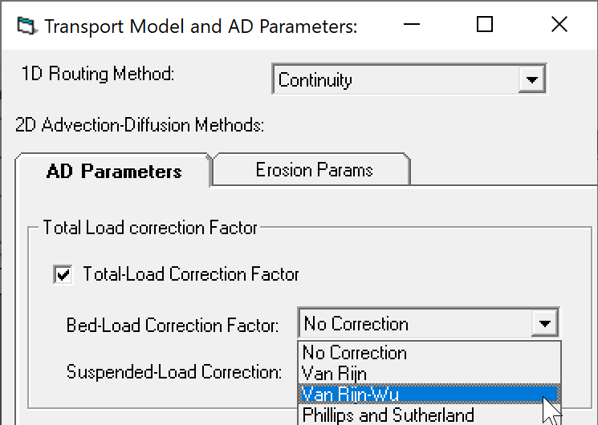Screen dimensions: 598x425
Task: Uncheck Total-Load Correction Factor checkbox
Action: pyautogui.click(x=63, y=274)
